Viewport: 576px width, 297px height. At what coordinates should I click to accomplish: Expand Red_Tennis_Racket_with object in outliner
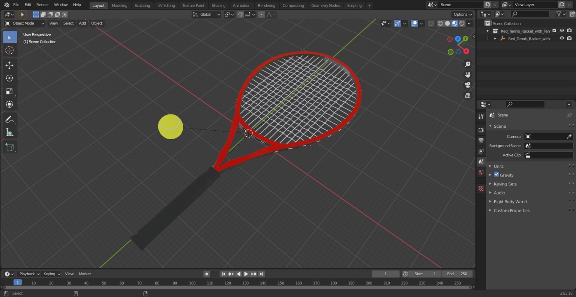click(495, 39)
